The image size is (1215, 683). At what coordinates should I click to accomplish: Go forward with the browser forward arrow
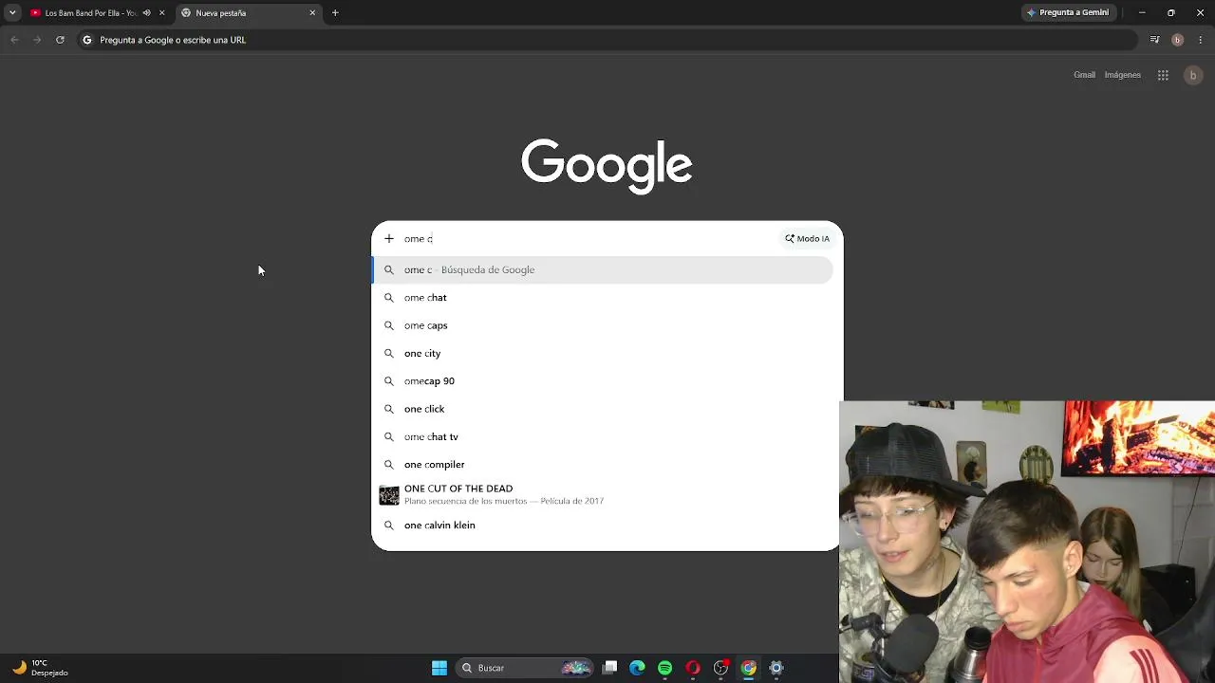click(37, 40)
